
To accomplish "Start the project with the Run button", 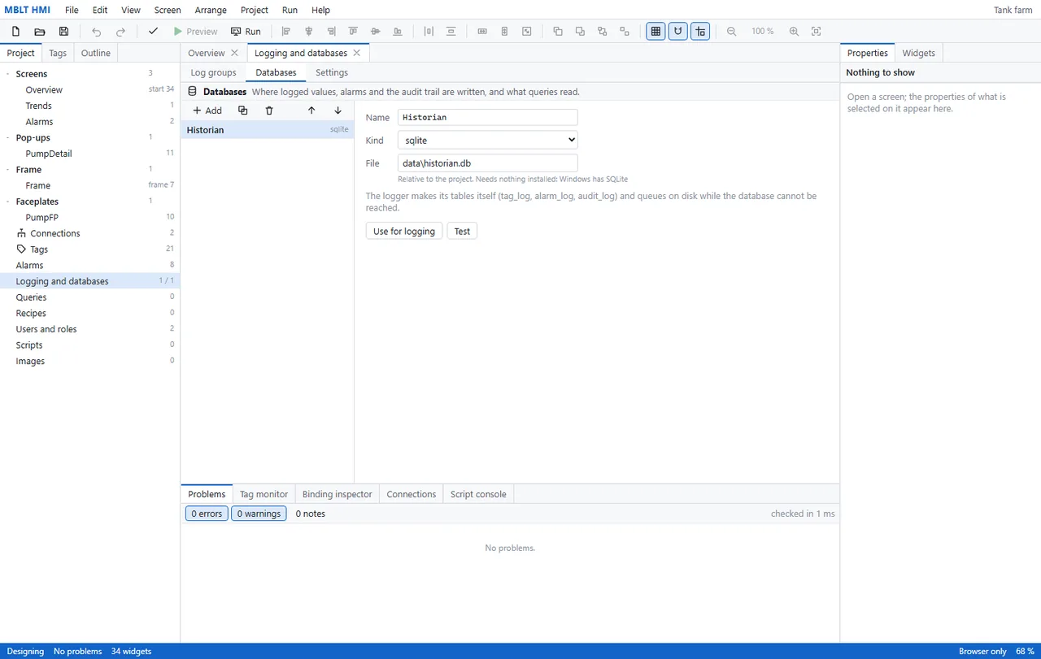I will [x=246, y=32].
